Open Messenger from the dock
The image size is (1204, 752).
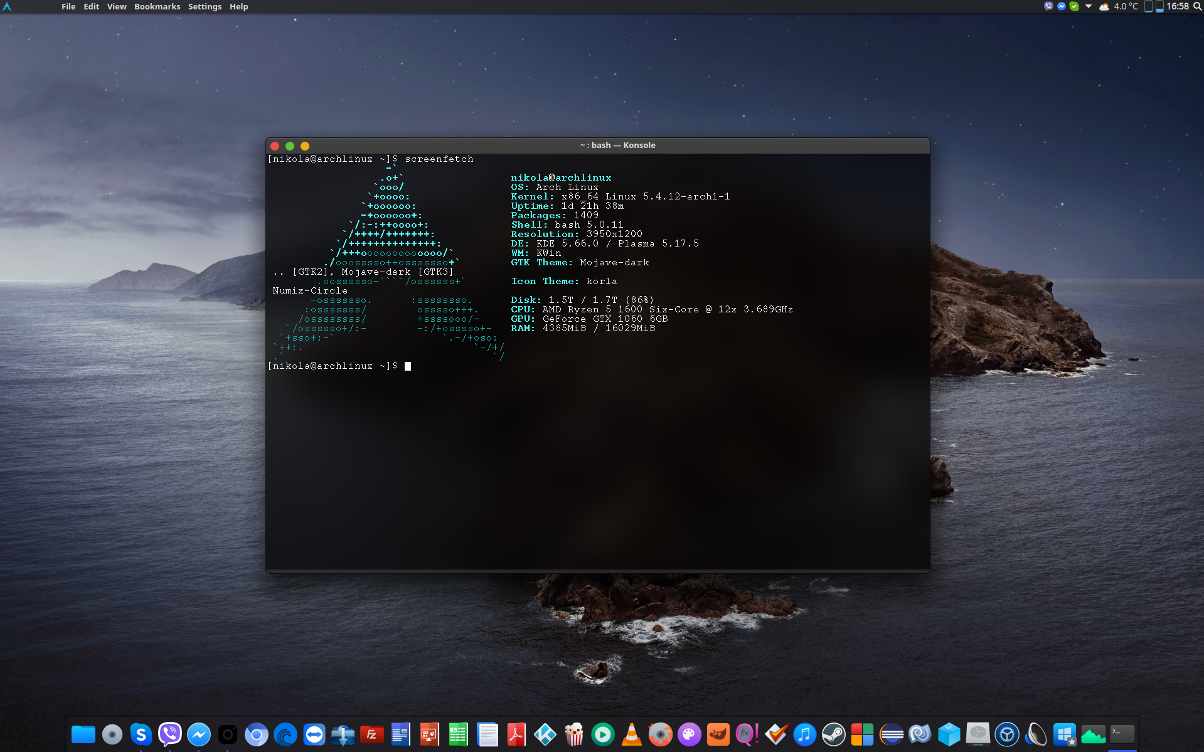pos(199,734)
